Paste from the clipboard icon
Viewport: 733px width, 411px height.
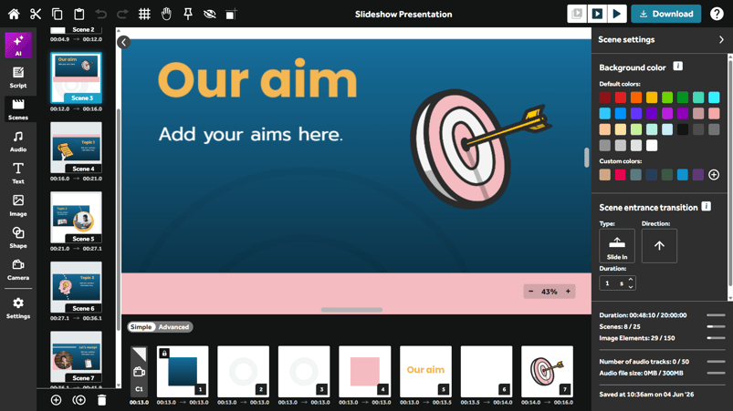79,14
